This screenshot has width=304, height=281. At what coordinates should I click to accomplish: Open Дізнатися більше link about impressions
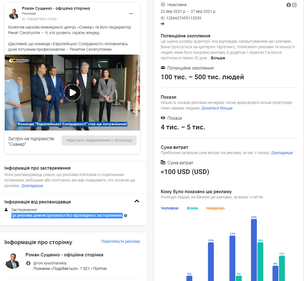pos(217,108)
